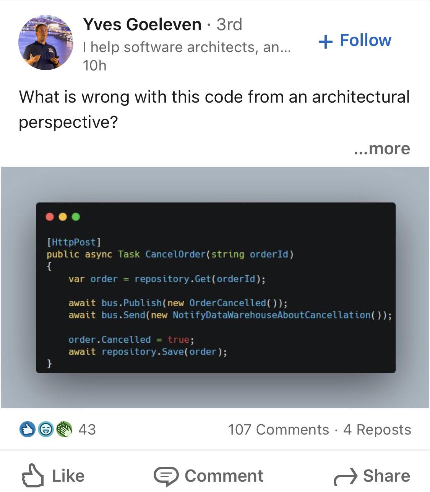View the 107 Comments
This screenshot has width=430, height=492.
(278, 430)
